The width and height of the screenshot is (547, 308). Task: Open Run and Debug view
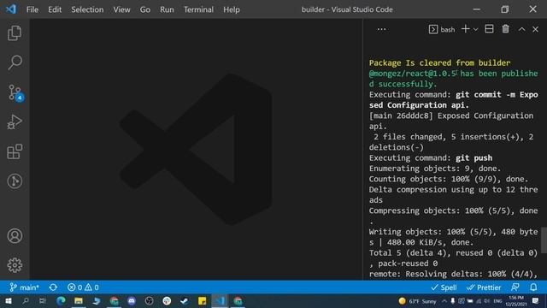click(15, 121)
